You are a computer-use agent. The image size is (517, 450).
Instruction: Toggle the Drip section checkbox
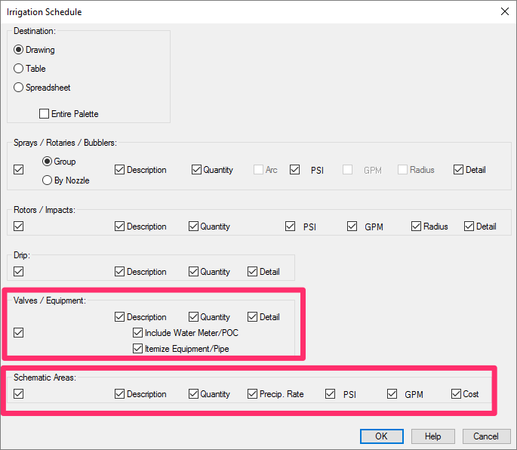click(18, 272)
